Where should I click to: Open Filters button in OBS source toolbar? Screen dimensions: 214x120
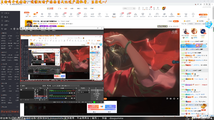[x=49, y=86]
